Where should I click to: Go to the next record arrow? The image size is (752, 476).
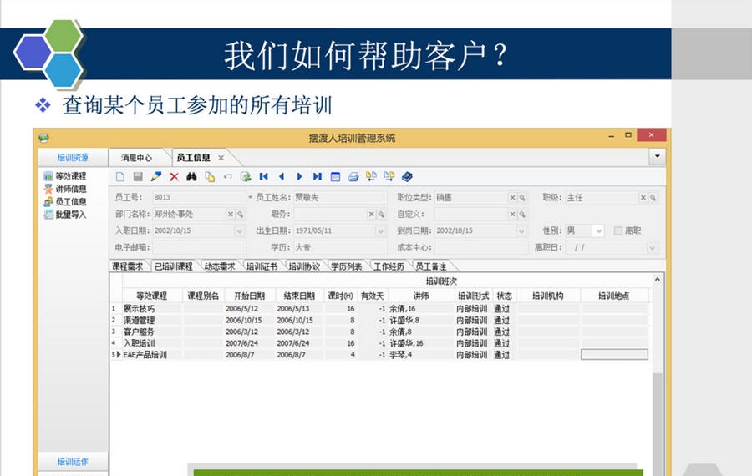(x=299, y=177)
